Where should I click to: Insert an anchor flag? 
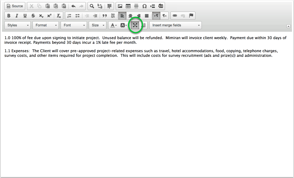[191, 16]
